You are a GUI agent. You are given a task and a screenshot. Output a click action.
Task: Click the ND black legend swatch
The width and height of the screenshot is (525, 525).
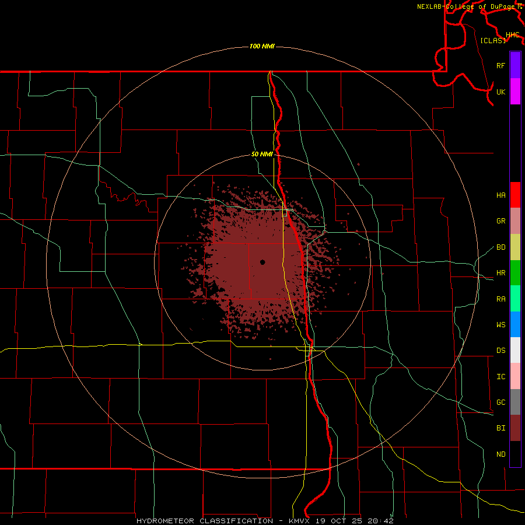coord(515,454)
